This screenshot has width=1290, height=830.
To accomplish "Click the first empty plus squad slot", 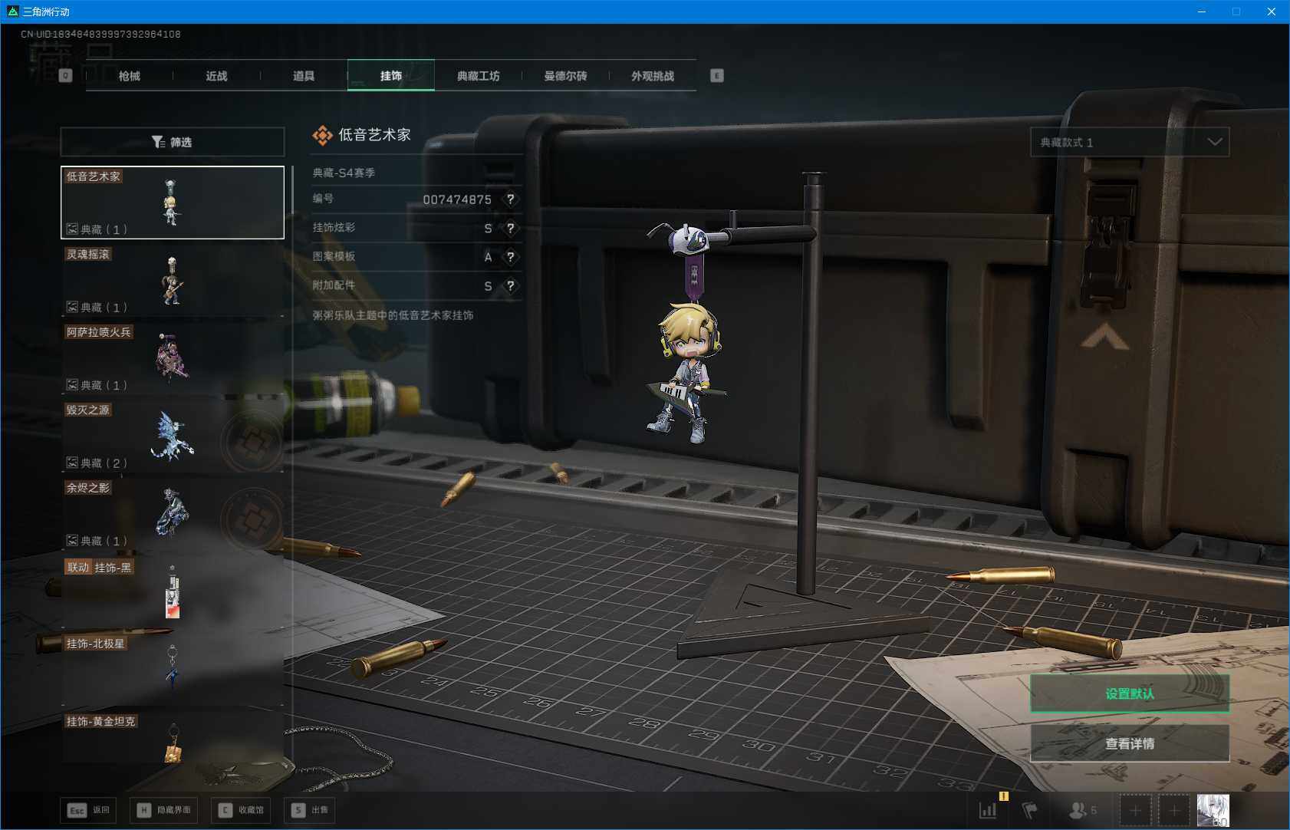I will [1135, 810].
